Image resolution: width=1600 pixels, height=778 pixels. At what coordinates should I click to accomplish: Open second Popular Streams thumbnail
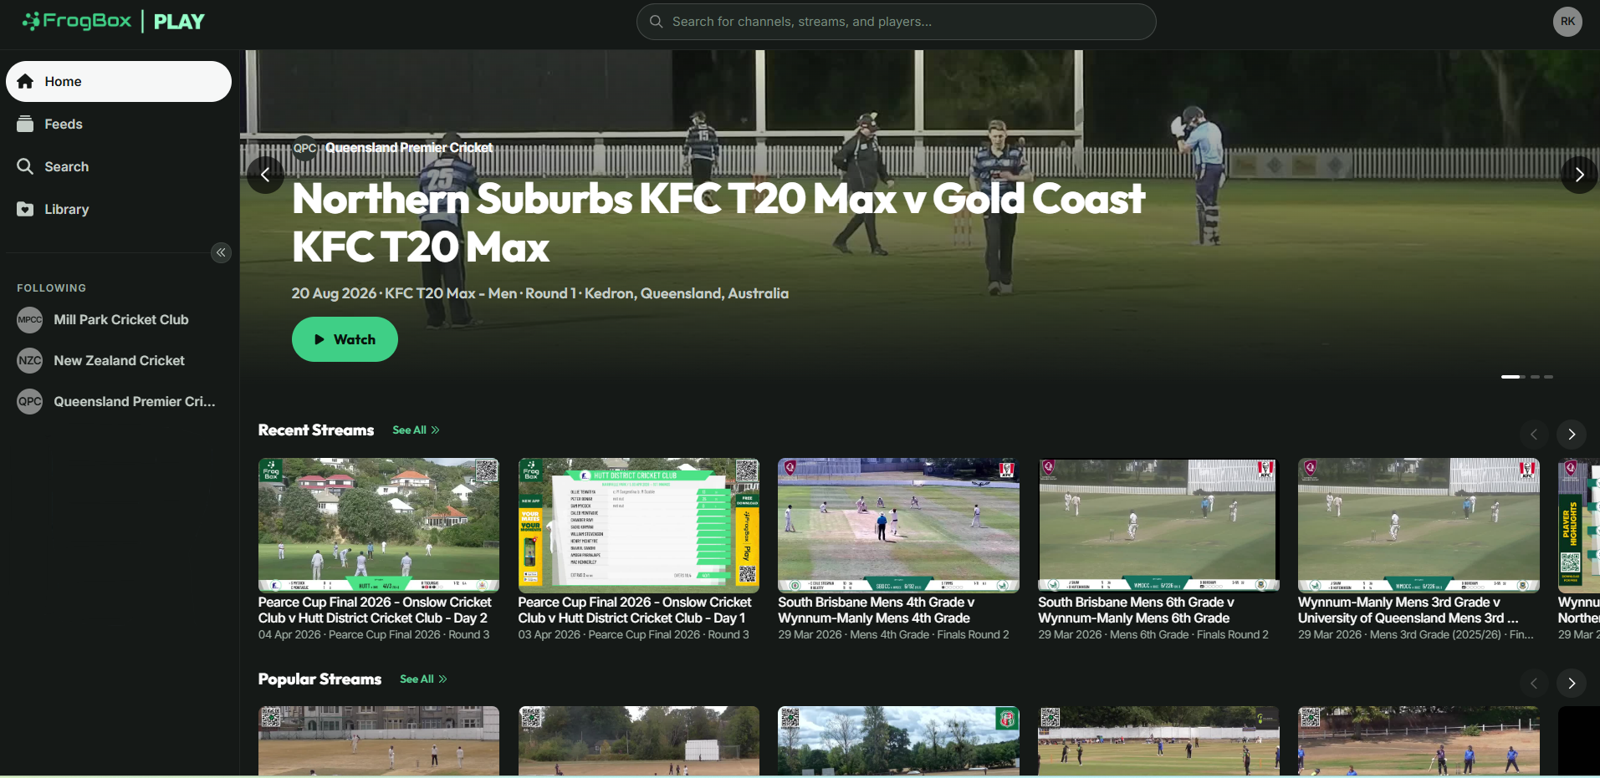pos(639,741)
